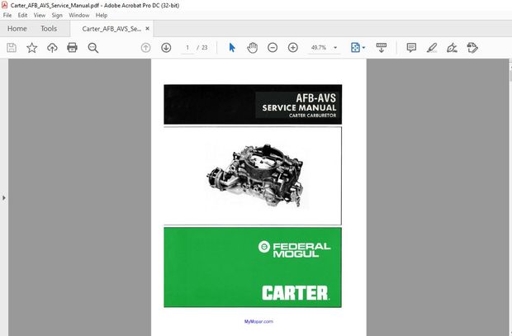This screenshot has height=336, width=512.
Task: Open the Sign document pen tool
Action: [452, 48]
